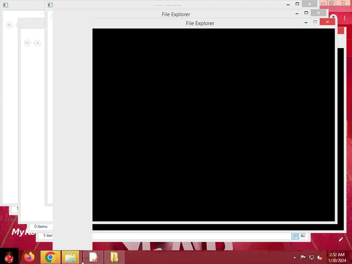Open Chrome's three-dot menu behind windows
This screenshot has height=264, width=352.
(344, 18)
